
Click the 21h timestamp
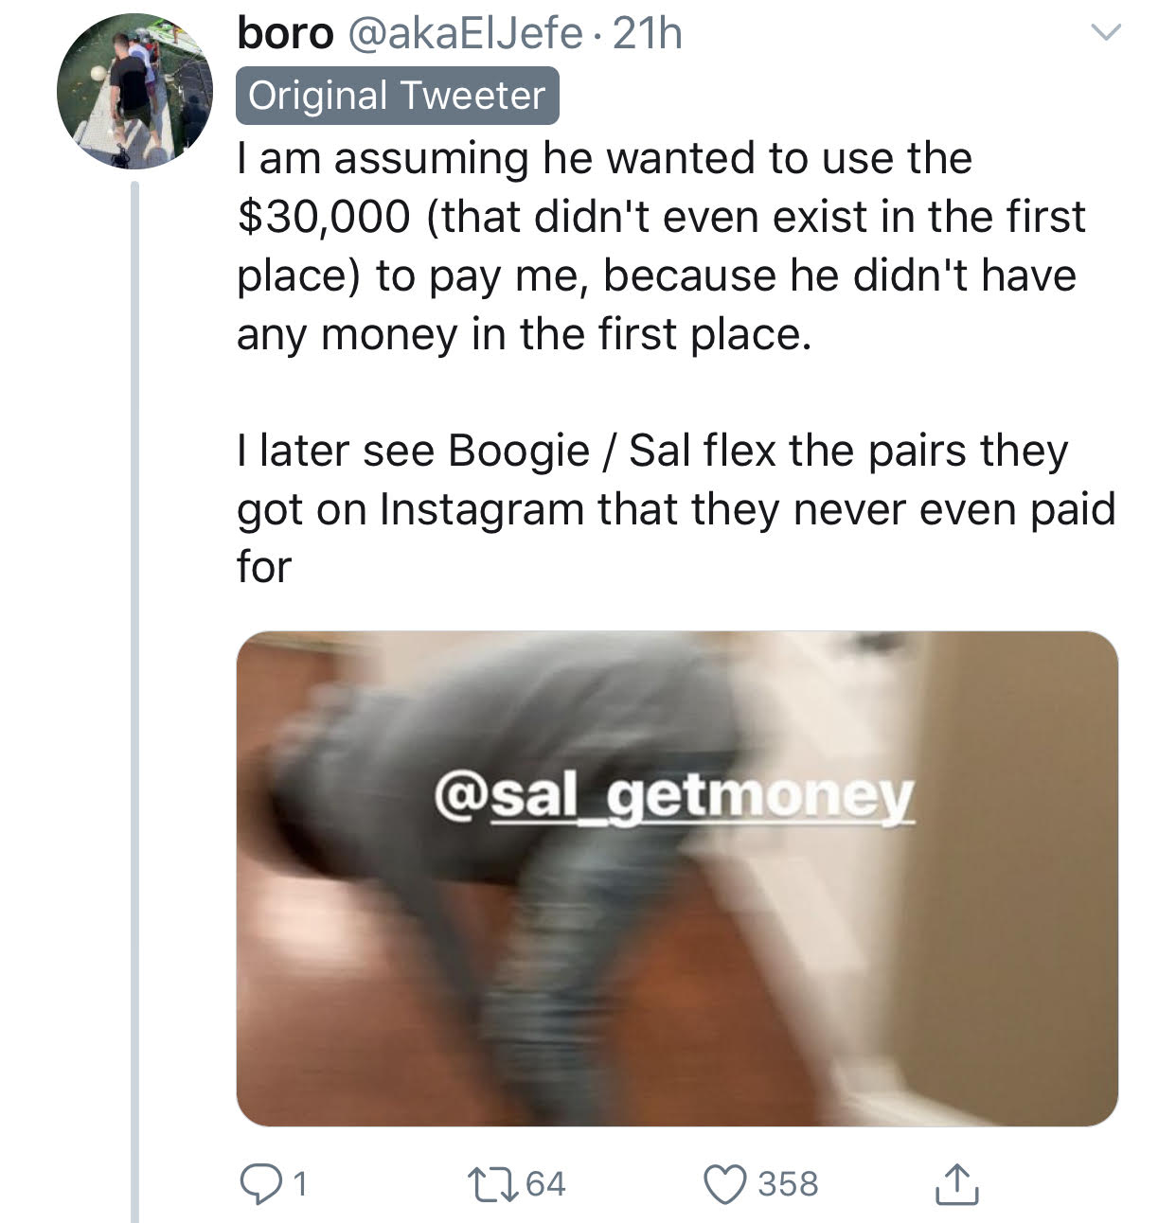[x=647, y=34]
